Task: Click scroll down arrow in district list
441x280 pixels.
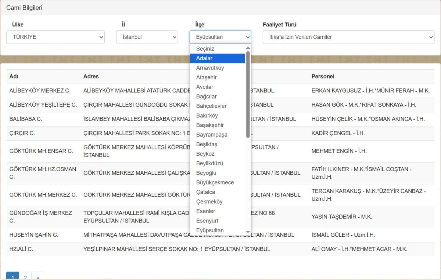Action: [x=248, y=232]
